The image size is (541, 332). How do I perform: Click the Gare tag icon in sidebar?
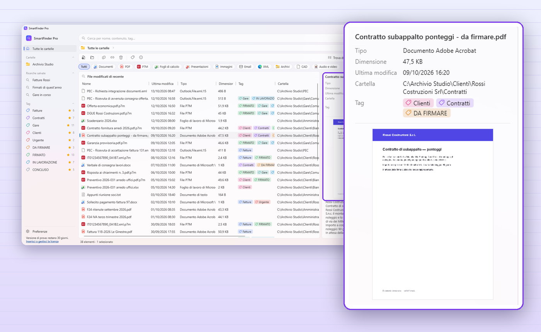pyautogui.click(x=28, y=125)
